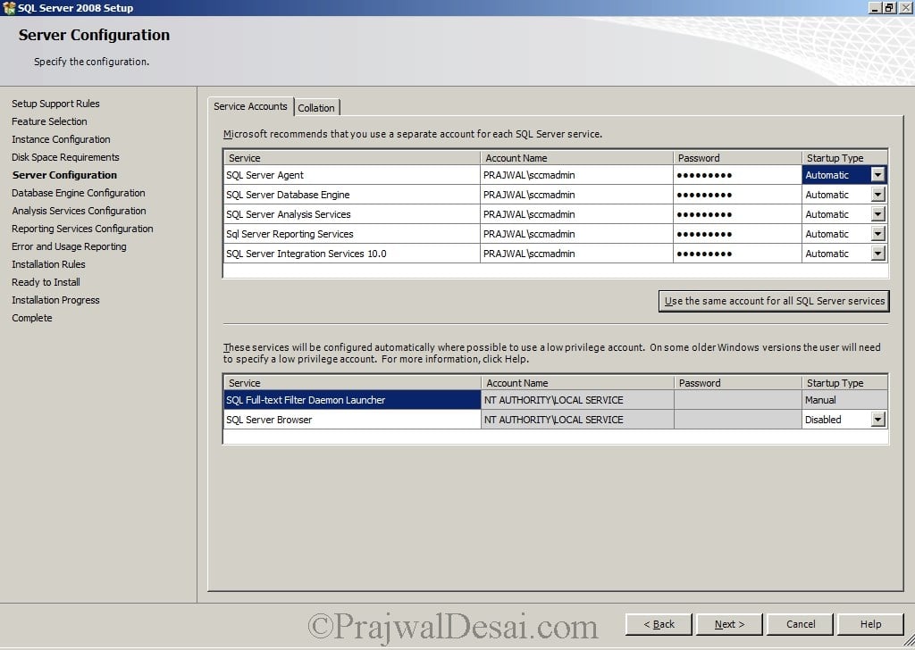Select the Sql Server Reporting Services service cell
This screenshot has height=650, width=915.
click(352, 234)
